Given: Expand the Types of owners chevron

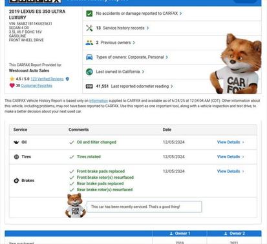Looking at the screenshot, I should coord(167,57).
